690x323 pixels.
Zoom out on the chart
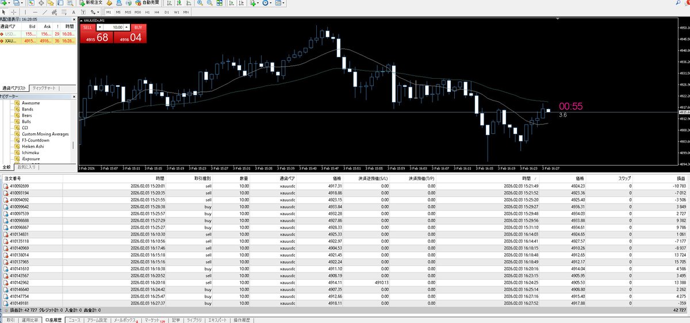click(x=209, y=3)
